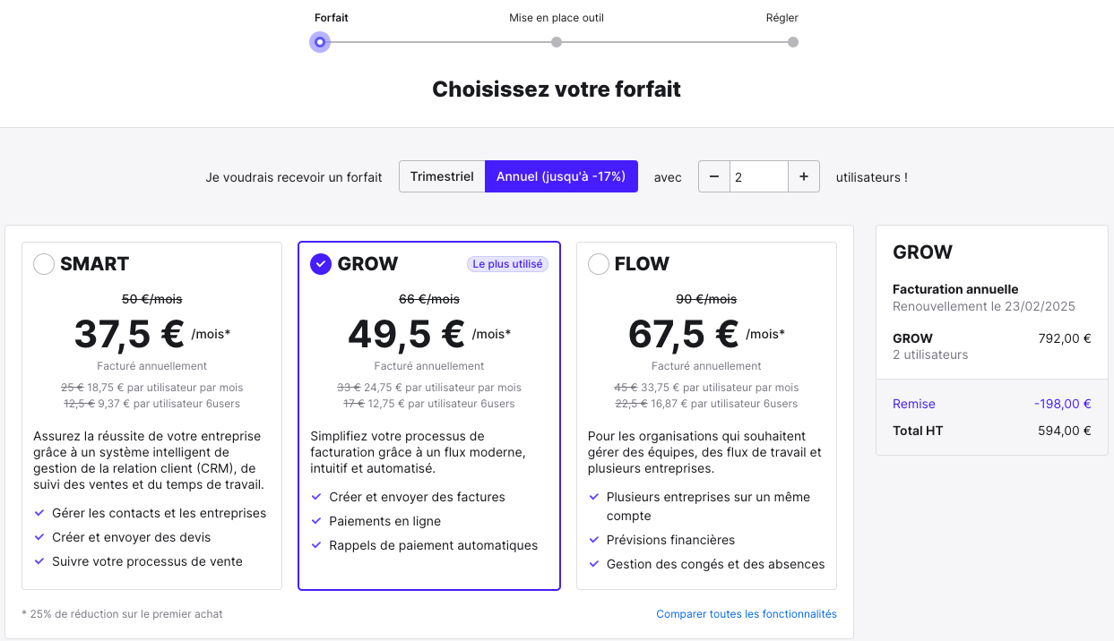Select the FLOW plan radio button
Viewport: 1114px width, 641px height.
click(x=599, y=264)
